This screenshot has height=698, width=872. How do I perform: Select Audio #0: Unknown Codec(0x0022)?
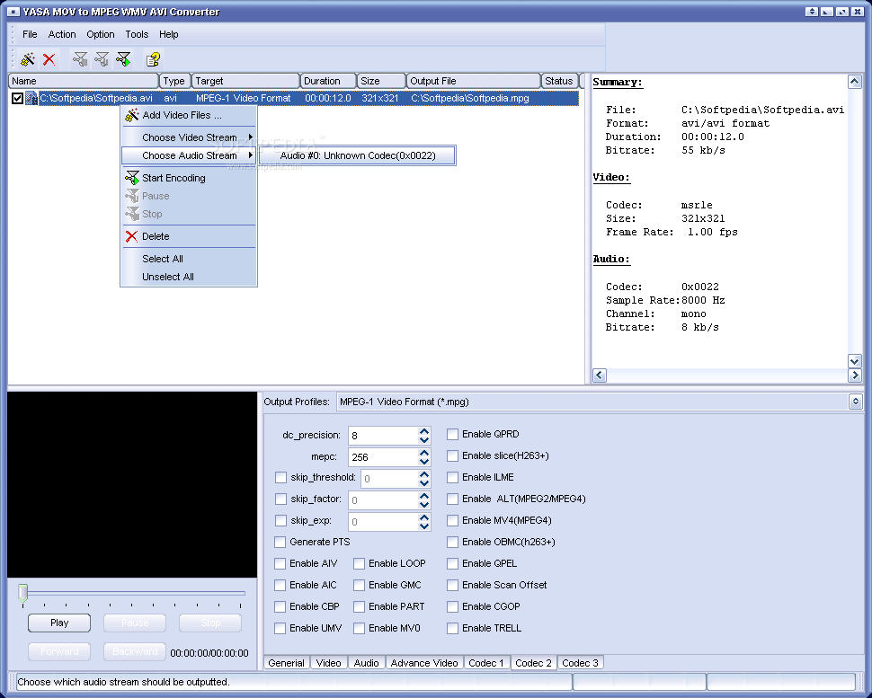coord(357,155)
